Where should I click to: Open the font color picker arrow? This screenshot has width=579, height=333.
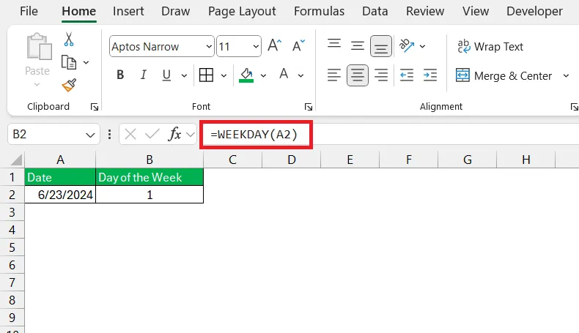pyautogui.click(x=300, y=75)
